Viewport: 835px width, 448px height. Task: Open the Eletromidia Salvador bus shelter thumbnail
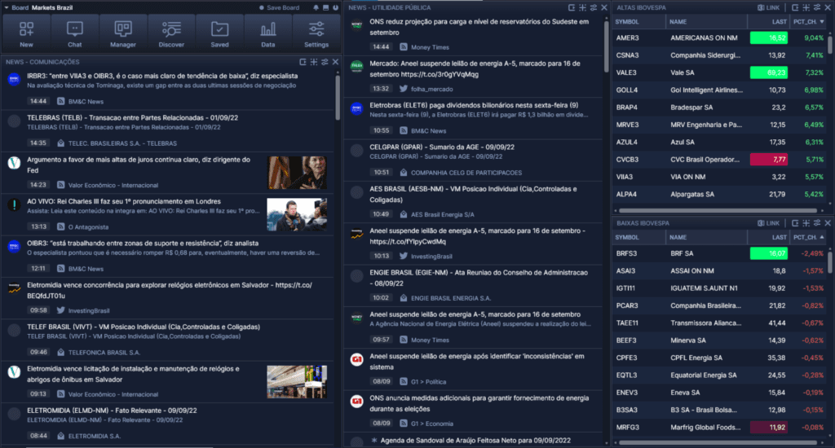click(x=297, y=381)
